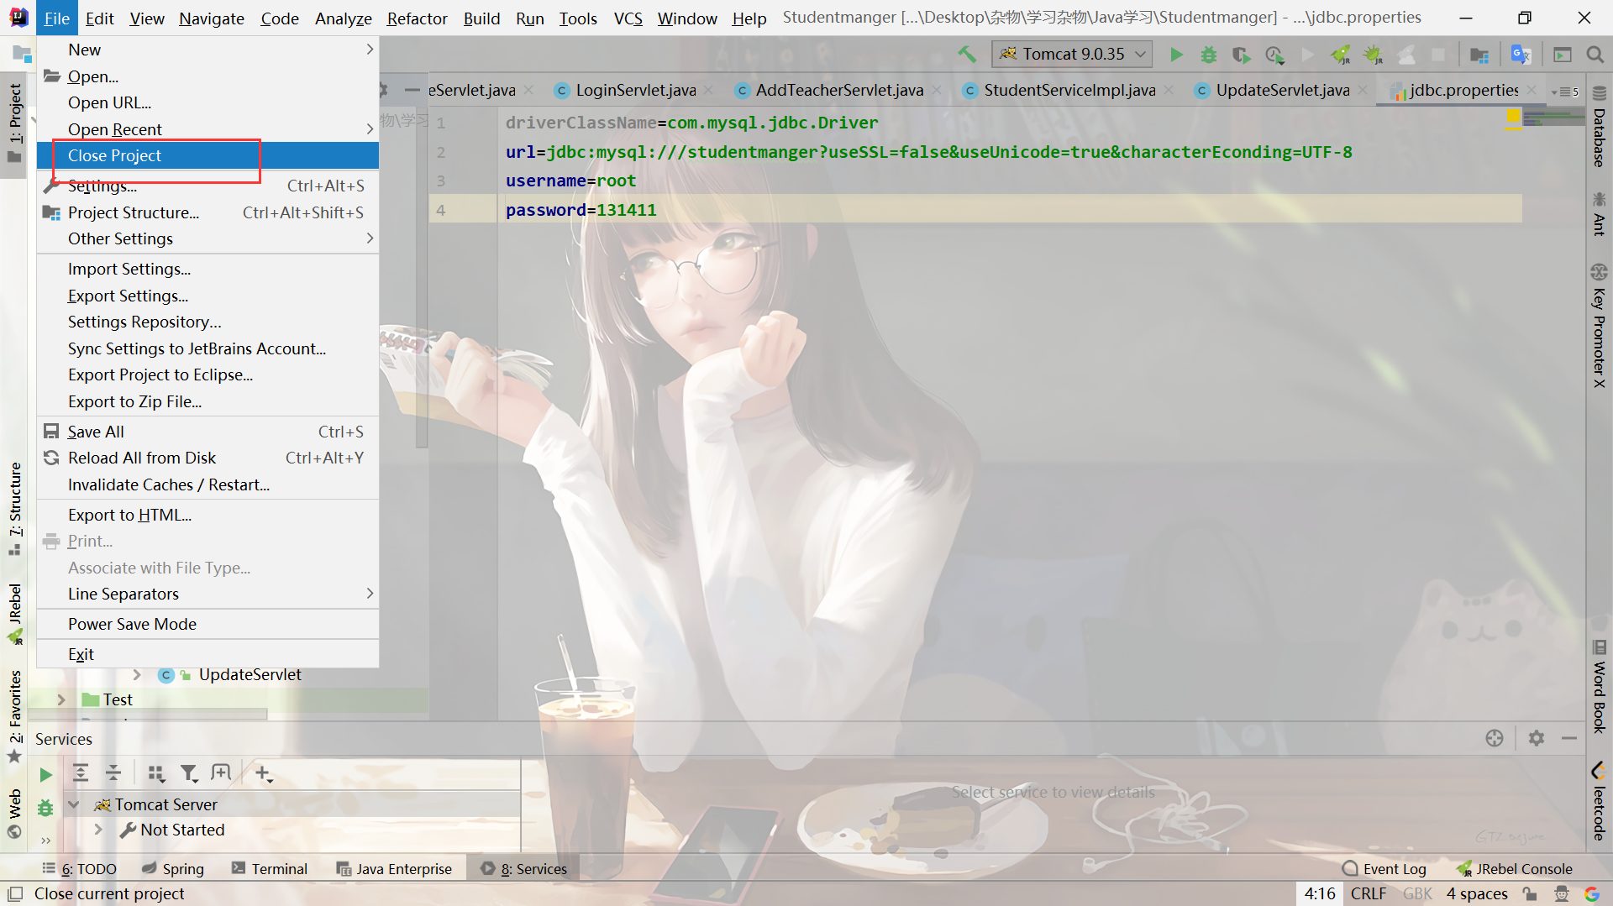Open the Ant tool window
This screenshot has height=906, width=1613.
pos(1599,214)
